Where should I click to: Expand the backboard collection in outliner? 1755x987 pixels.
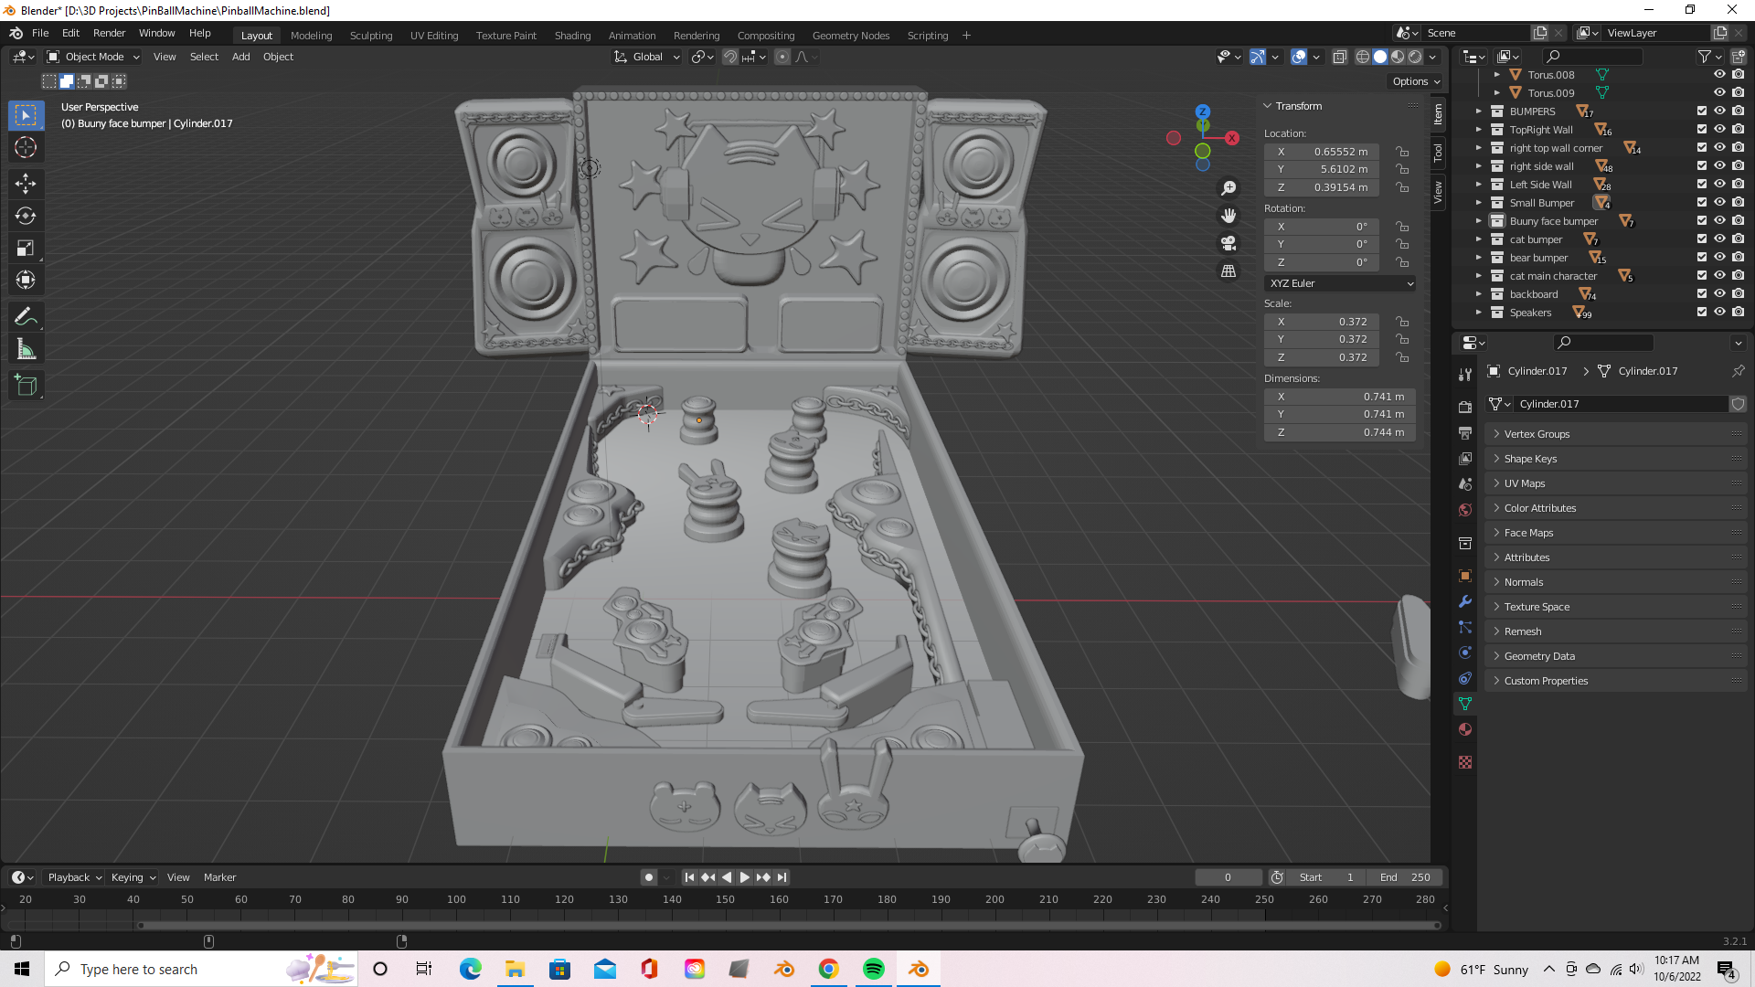coord(1479,294)
